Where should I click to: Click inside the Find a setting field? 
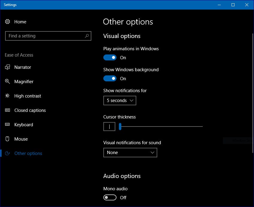pyautogui.click(x=45, y=36)
